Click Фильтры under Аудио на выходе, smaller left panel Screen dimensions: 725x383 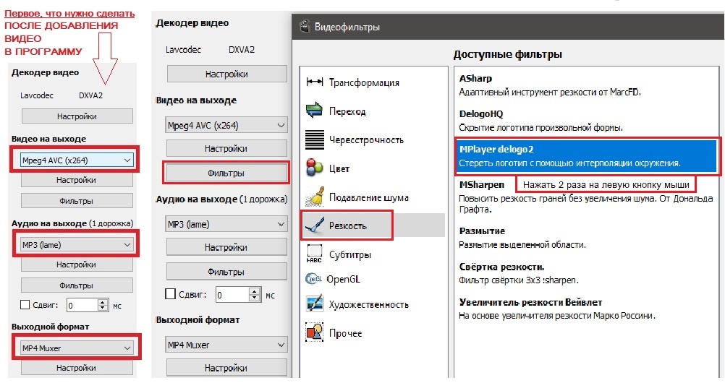click(77, 285)
